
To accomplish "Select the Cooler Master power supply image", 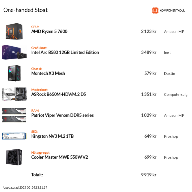I will click(x=14, y=157).
